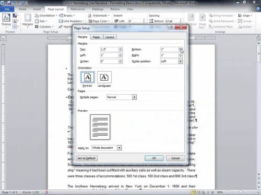Close the Page Setup dialog
Image resolution: width=261 pixels, height=195 pixels.
click(x=181, y=27)
